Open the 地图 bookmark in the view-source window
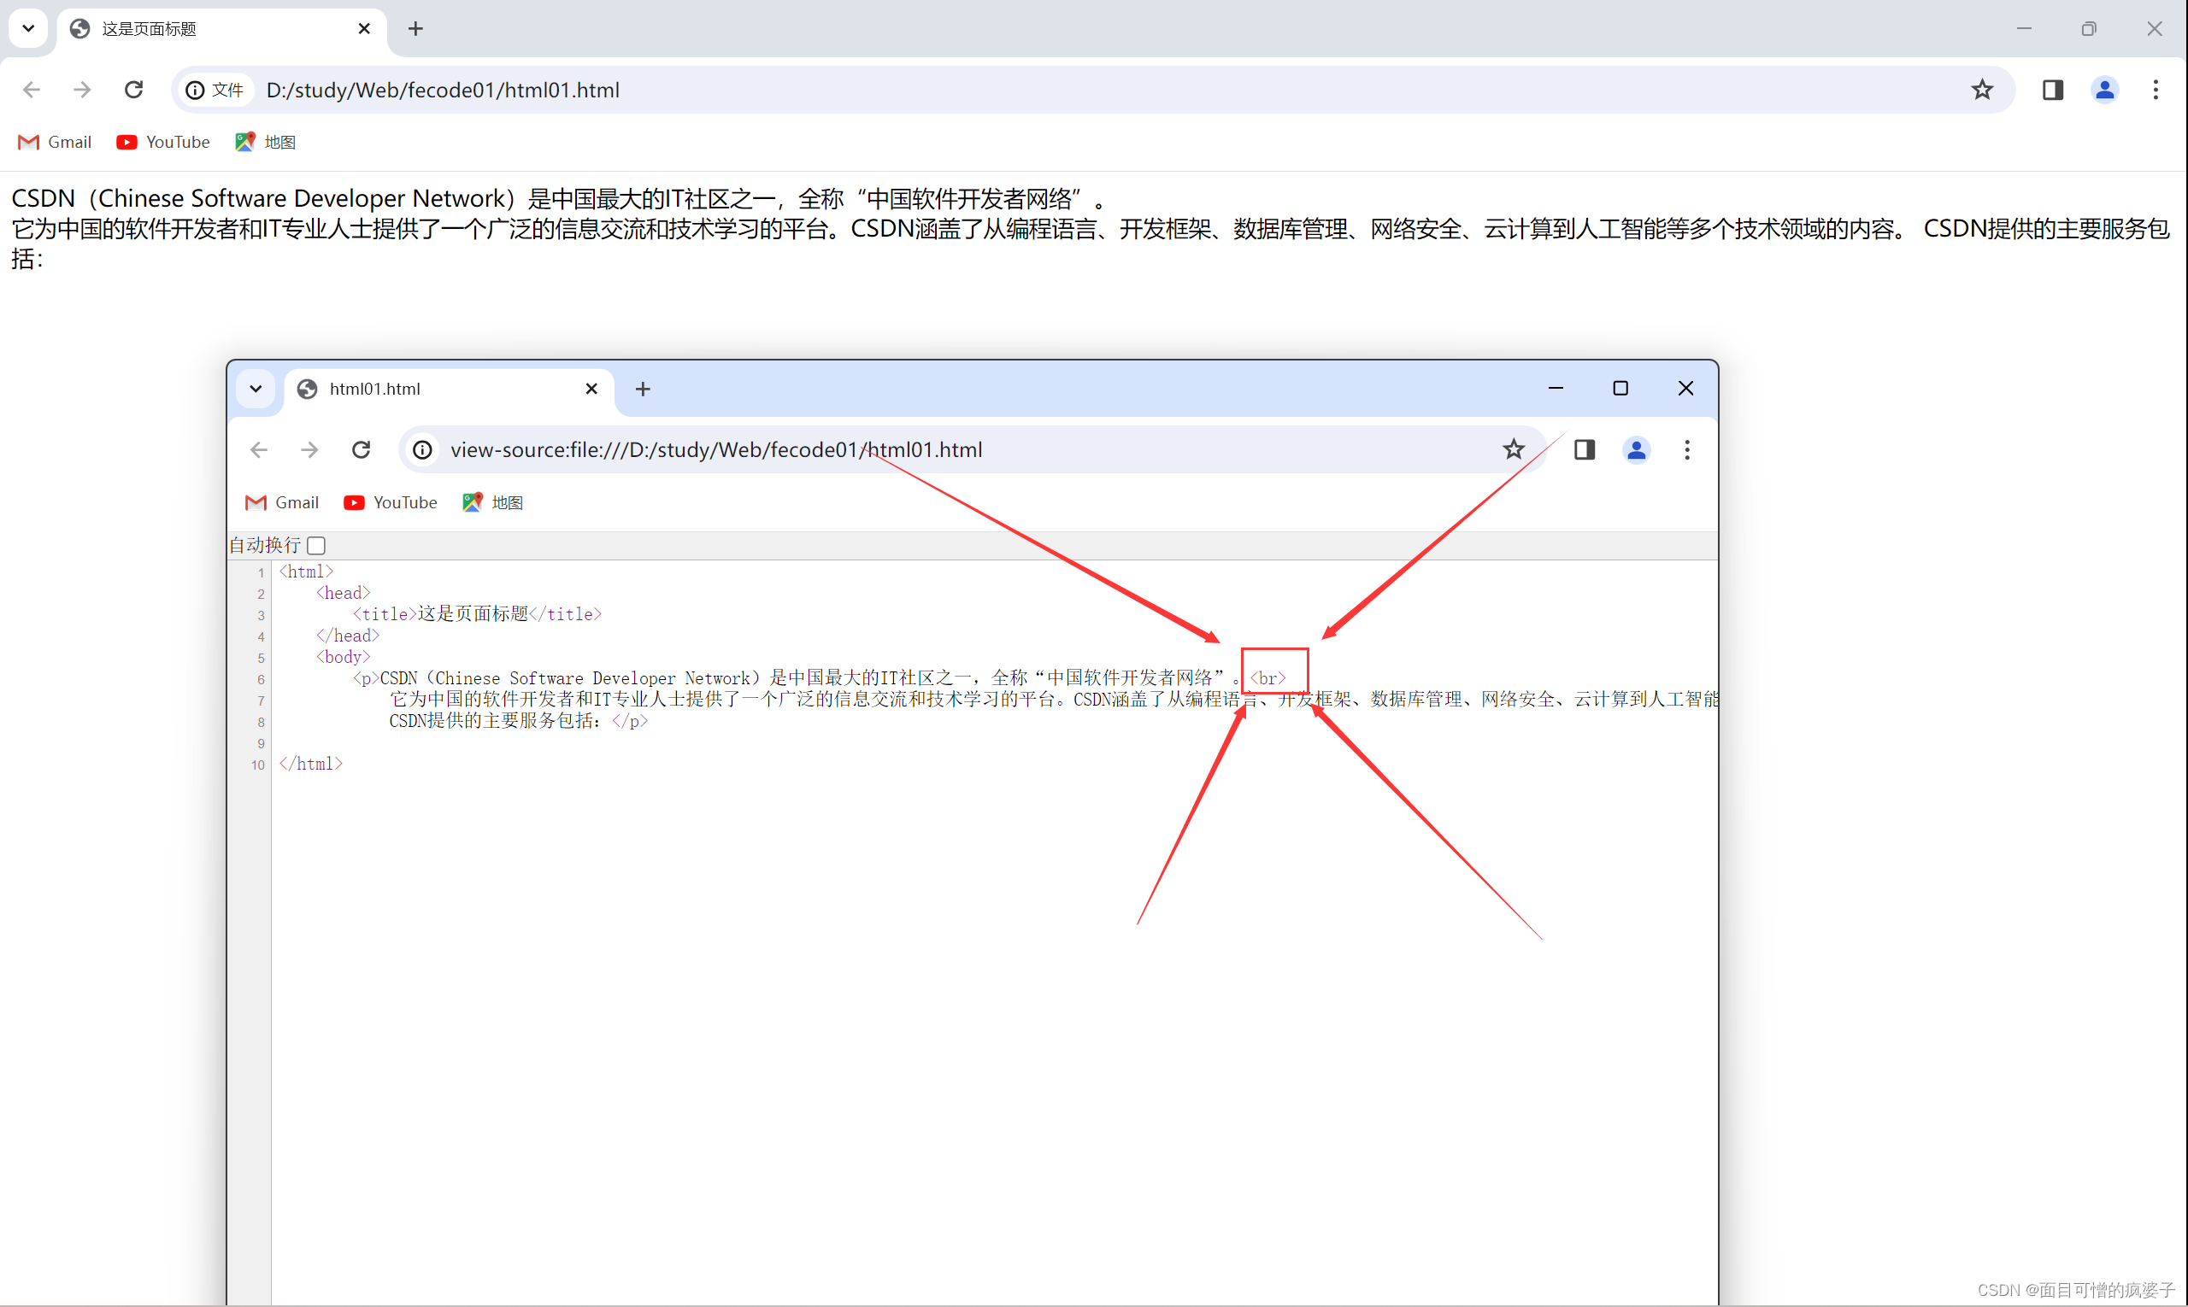 tap(493, 502)
